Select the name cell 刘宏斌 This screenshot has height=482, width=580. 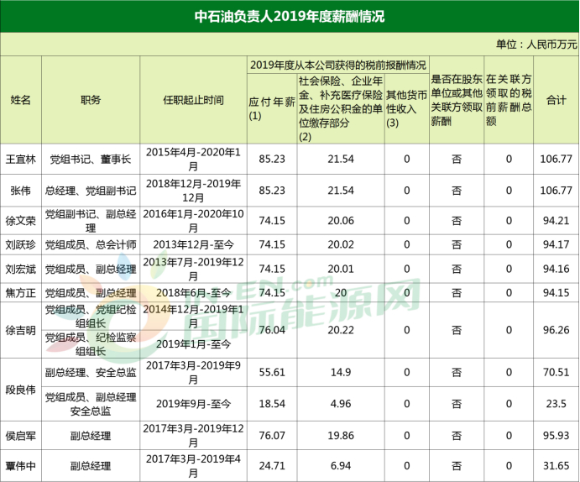(x=21, y=269)
